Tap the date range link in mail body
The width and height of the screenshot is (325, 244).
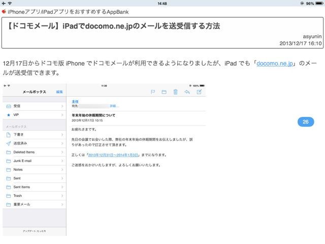coord(113,155)
